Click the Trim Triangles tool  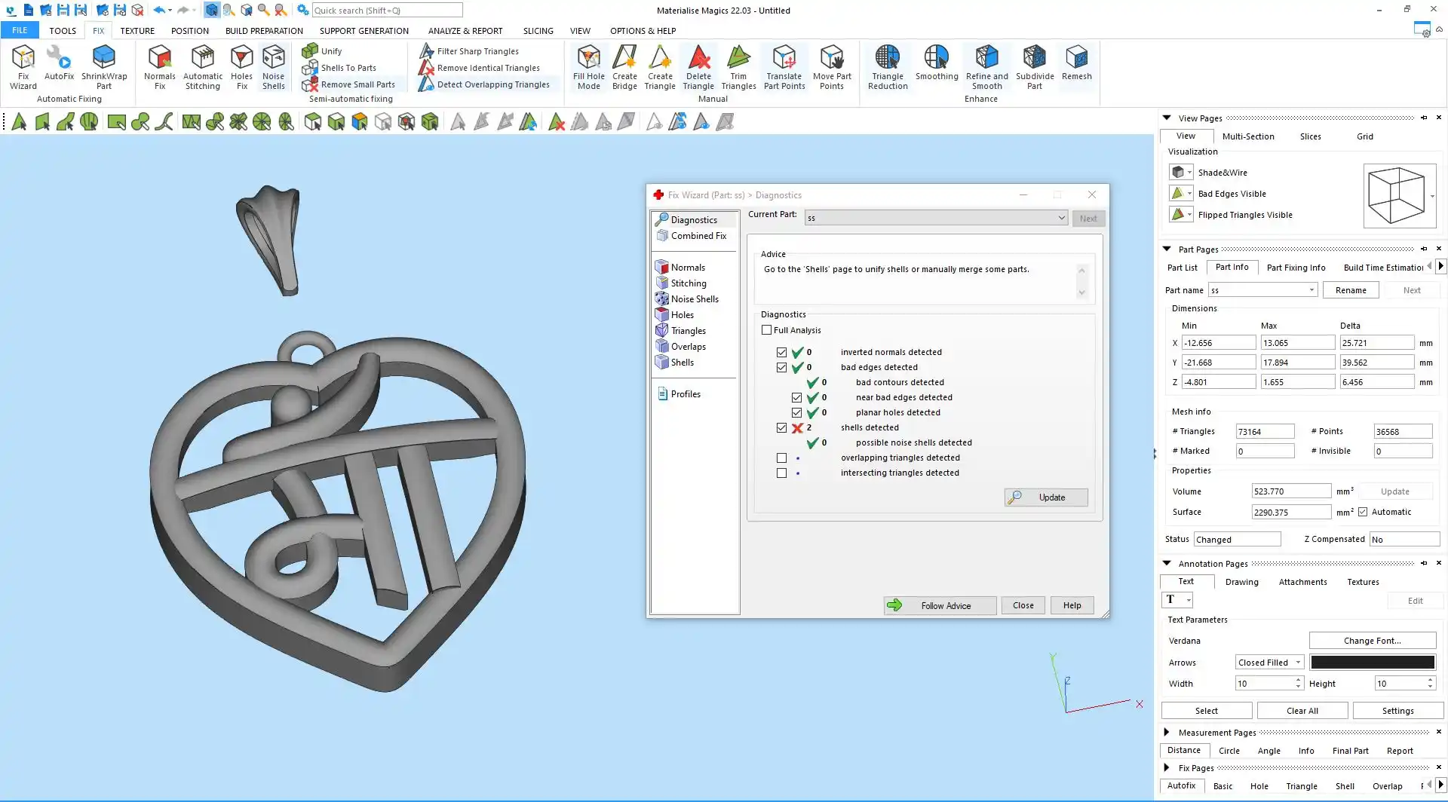point(738,66)
